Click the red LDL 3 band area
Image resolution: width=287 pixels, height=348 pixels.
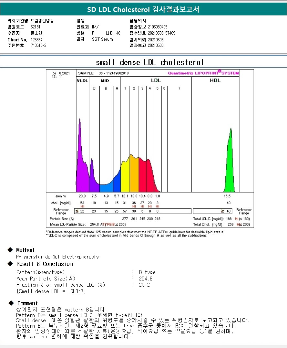click(x=142, y=175)
